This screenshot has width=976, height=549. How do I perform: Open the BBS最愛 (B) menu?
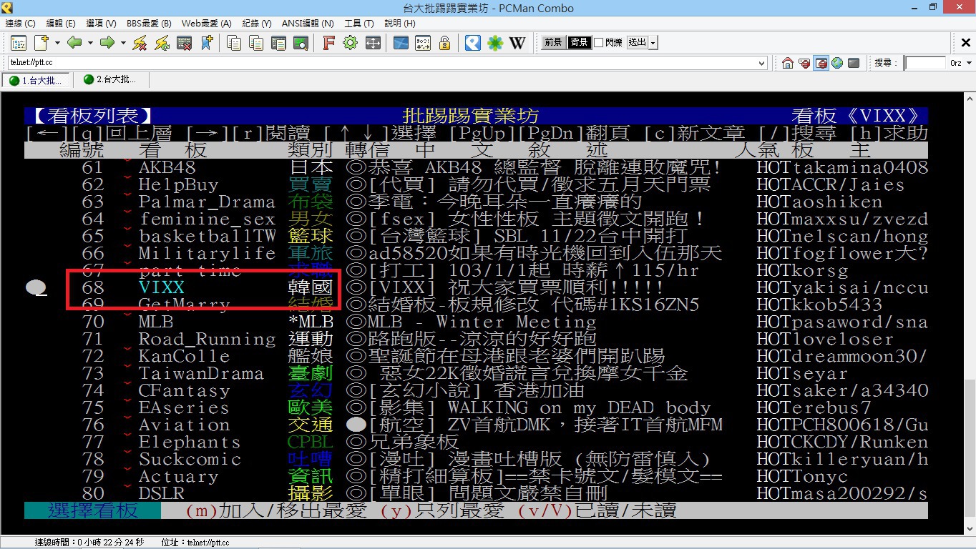149,24
